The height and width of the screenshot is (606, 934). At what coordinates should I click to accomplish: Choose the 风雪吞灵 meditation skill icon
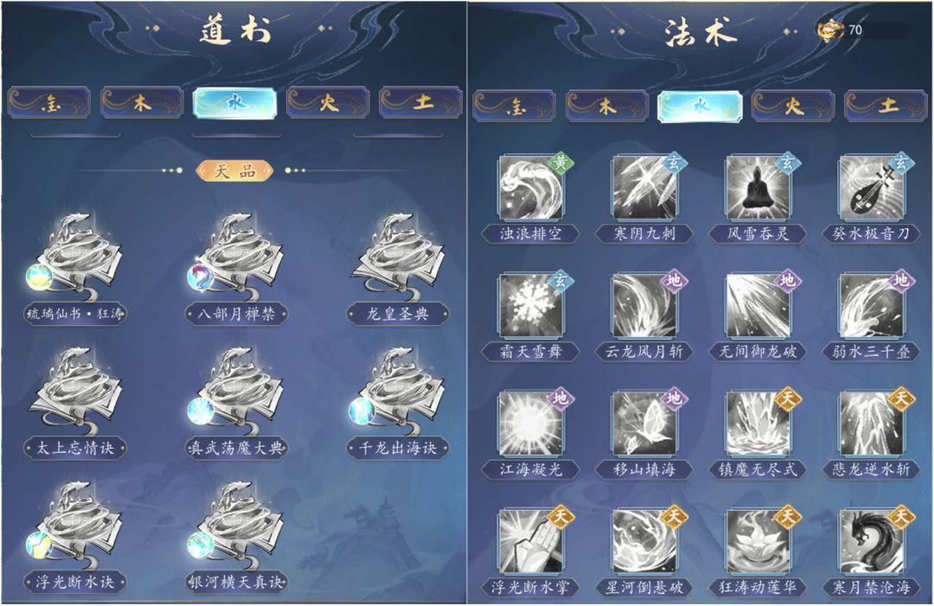pyautogui.click(x=758, y=188)
